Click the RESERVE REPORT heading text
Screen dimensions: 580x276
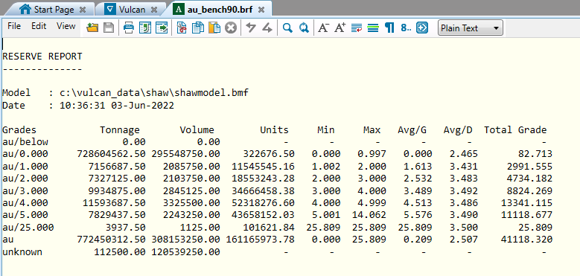(x=42, y=57)
